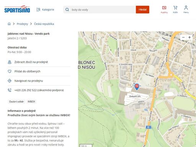Open the shopping cart Košík
This screenshot has width=196, height=147.
pos(175,10)
